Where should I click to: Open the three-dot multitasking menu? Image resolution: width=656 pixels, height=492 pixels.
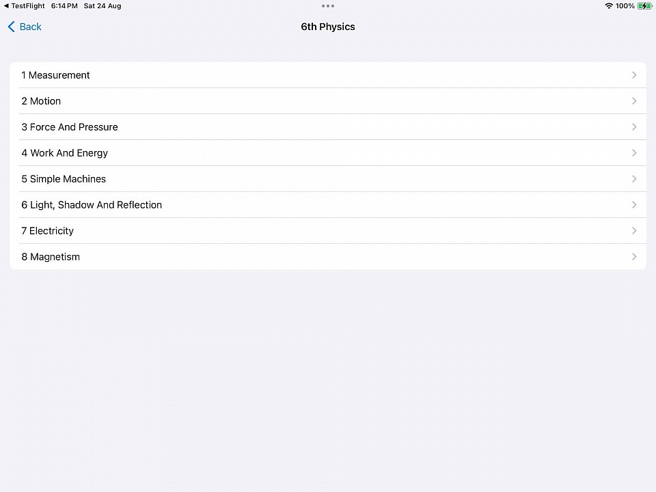click(x=328, y=6)
